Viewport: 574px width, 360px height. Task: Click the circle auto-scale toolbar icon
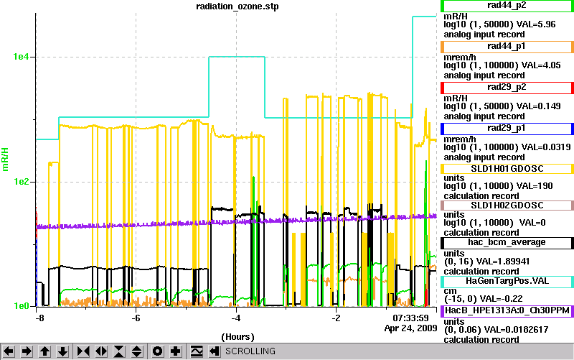pos(157,351)
